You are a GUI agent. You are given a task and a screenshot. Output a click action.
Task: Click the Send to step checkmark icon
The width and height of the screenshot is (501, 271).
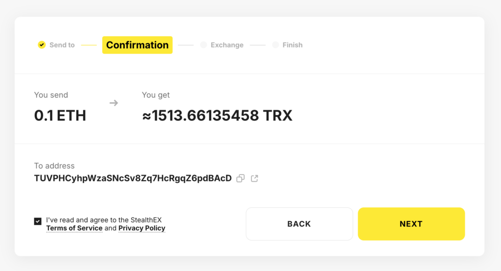[x=42, y=45]
